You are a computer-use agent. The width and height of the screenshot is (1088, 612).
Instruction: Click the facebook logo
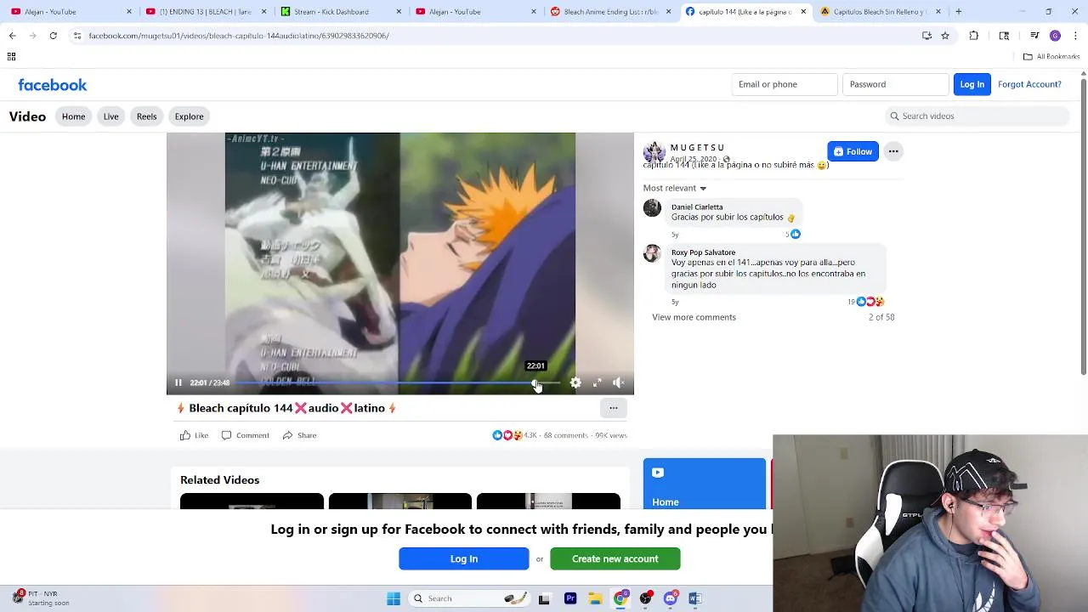tap(53, 85)
